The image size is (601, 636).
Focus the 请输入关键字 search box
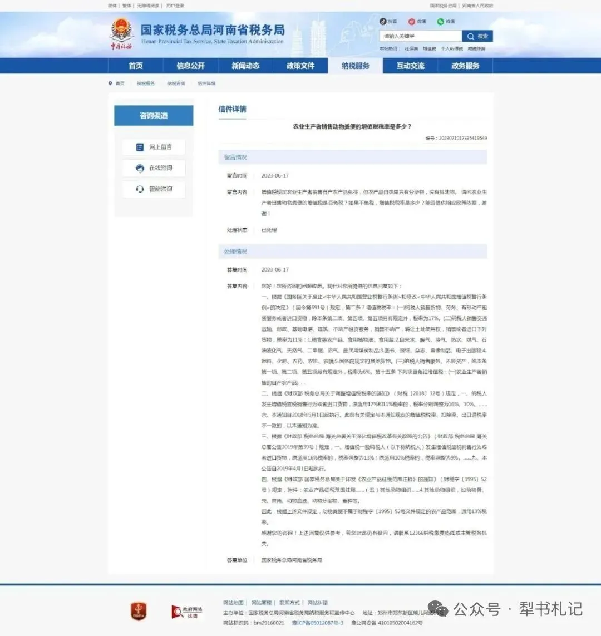pyautogui.click(x=421, y=36)
